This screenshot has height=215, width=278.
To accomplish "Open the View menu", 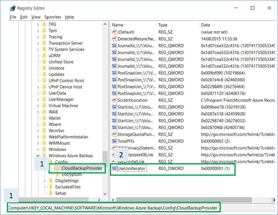I will (x=36, y=17).
